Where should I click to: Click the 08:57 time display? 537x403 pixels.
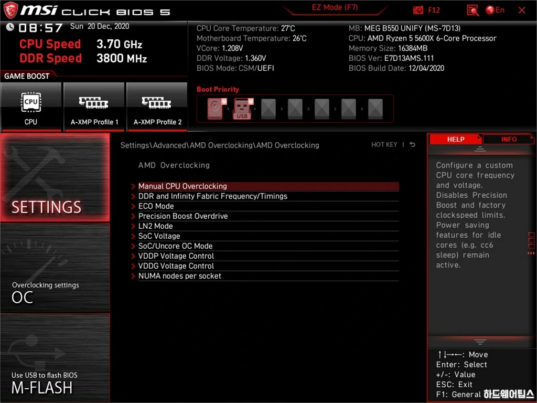[41, 27]
